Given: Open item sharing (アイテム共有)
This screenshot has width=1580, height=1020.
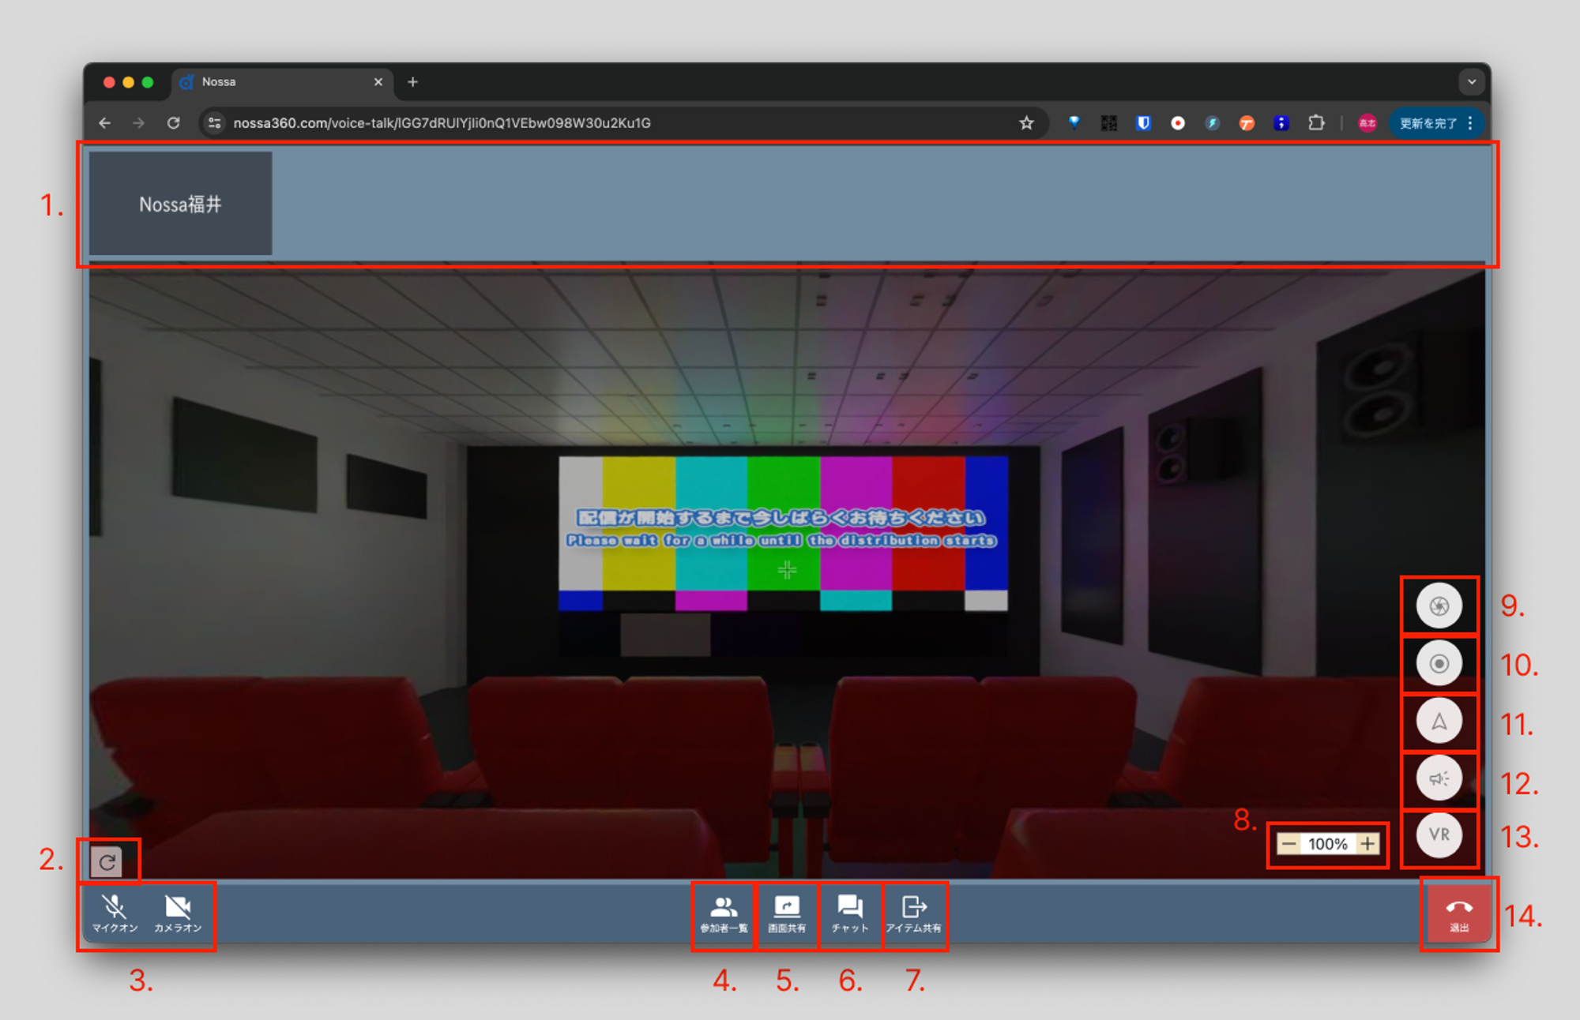Looking at the screenshot, I should point(914,914).
